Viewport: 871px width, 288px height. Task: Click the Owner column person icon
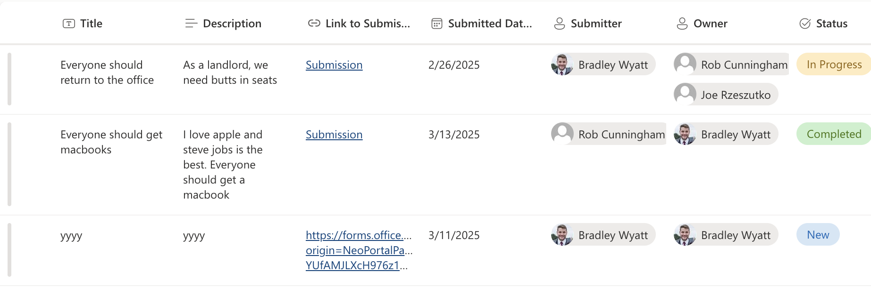pos(682,24)
